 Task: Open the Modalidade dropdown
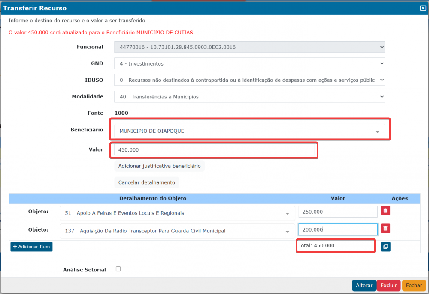point(249,97)
